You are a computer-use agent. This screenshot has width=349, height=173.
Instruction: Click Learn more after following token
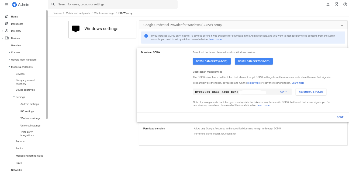pyautogui.click(x=298, y=83)
